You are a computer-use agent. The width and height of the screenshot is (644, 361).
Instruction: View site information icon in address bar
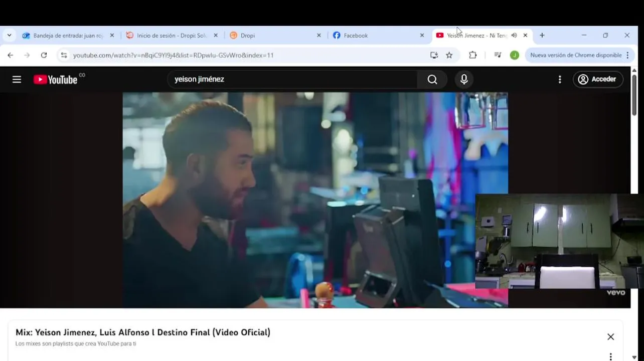coord(64,55)
